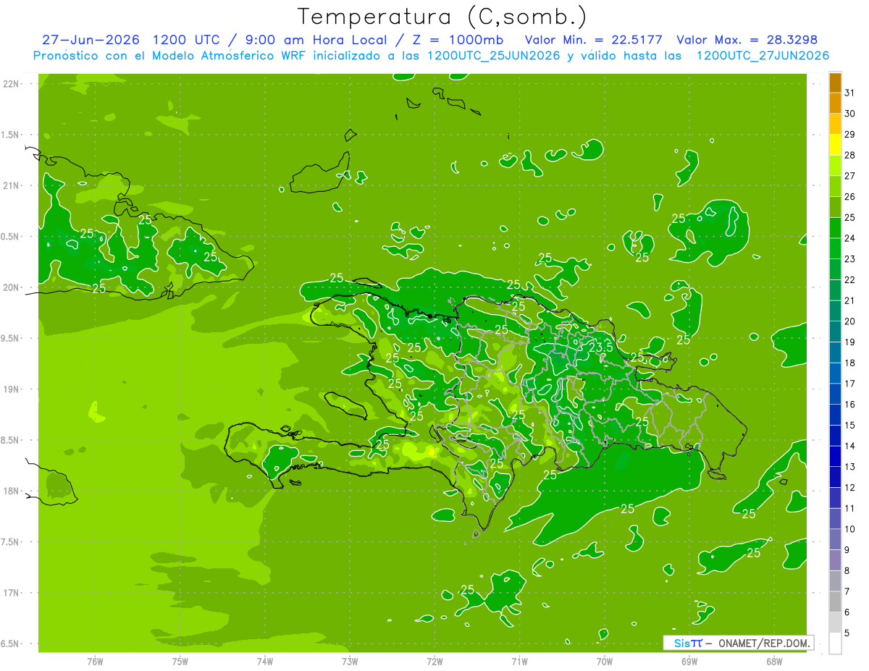Image resolution: width=869 pixels, height=671 pixels.
Task: Click the colorbar label '20'
Action: coord(850,321)
